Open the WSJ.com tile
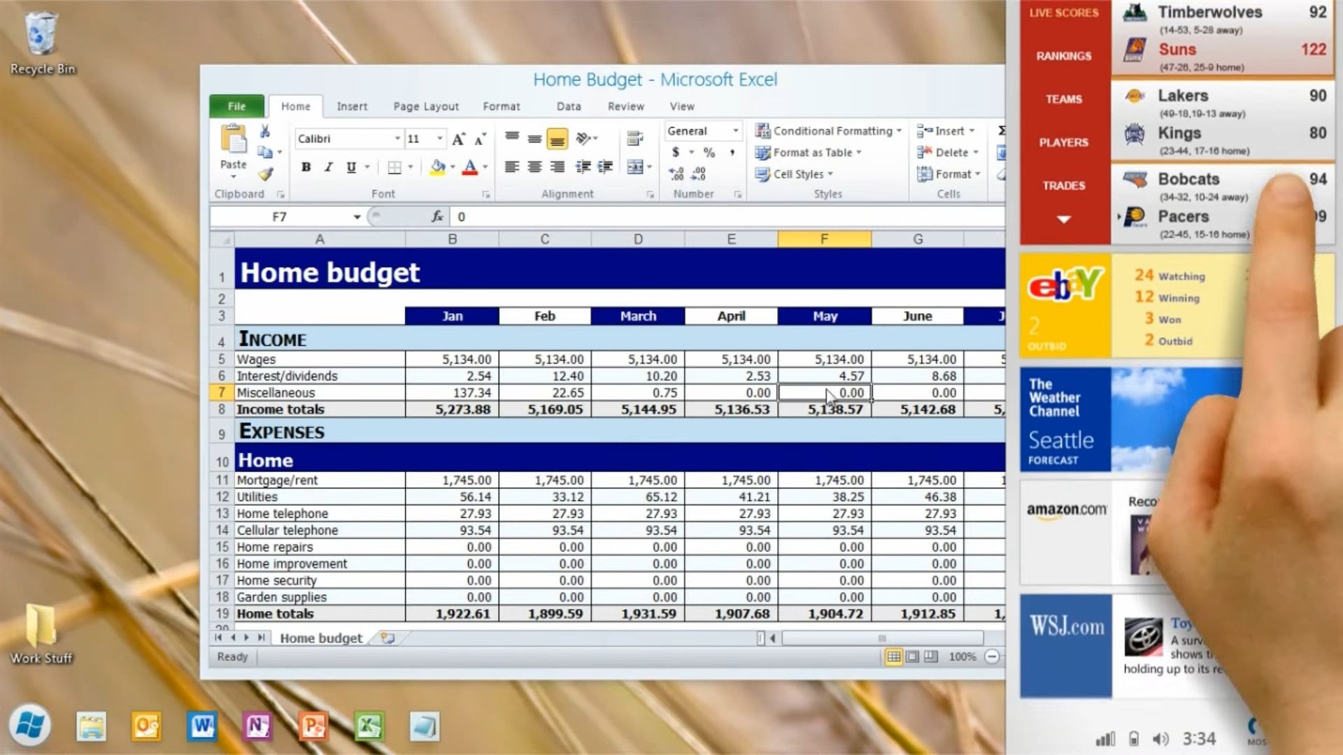 pos(1066,646)
